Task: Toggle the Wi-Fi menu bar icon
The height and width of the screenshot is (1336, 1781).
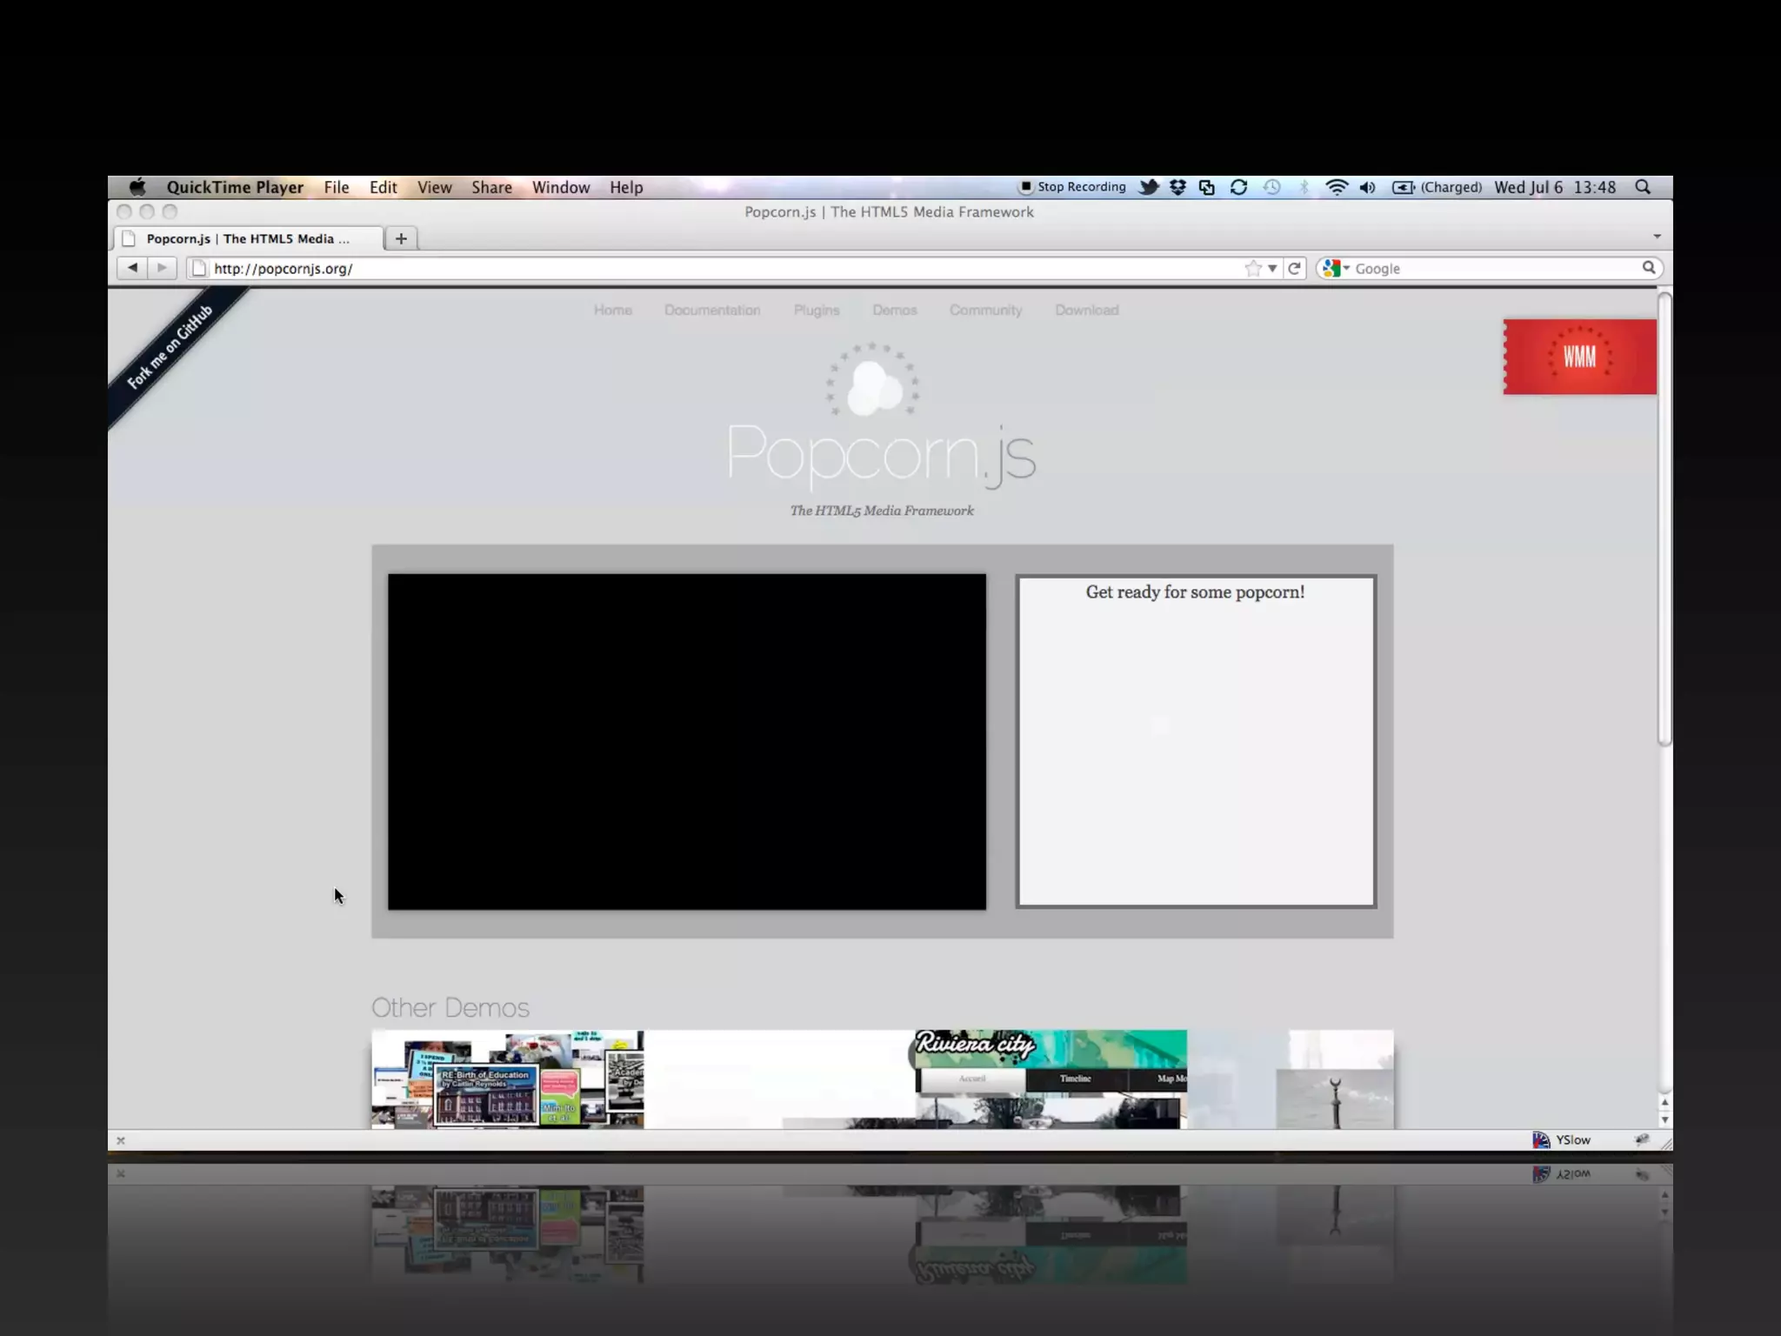Action: coord(1336,187)
